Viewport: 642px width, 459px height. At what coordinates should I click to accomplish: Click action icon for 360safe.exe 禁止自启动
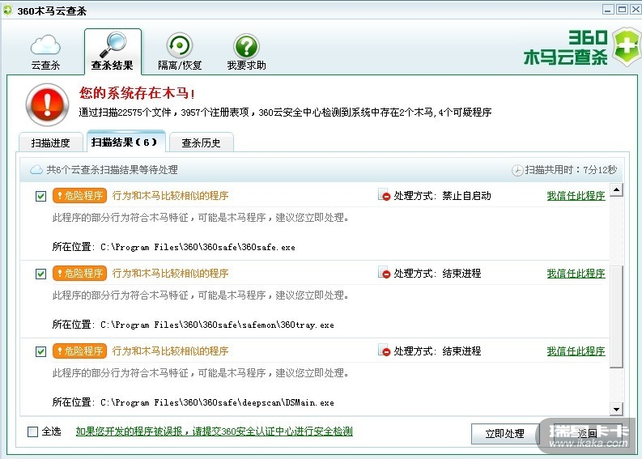pyautogui.click(x=384, y=195)
